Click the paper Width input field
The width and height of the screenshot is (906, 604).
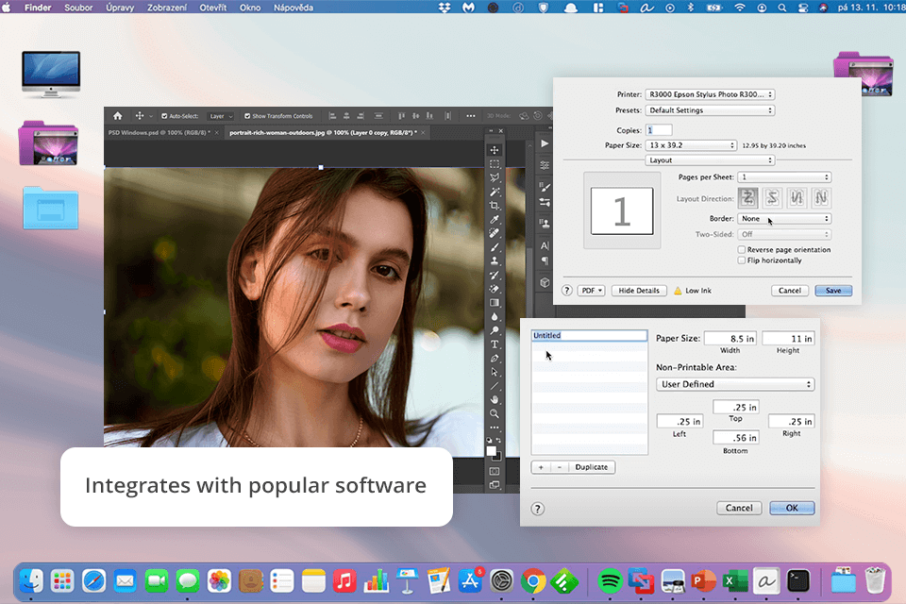(731, 339)
